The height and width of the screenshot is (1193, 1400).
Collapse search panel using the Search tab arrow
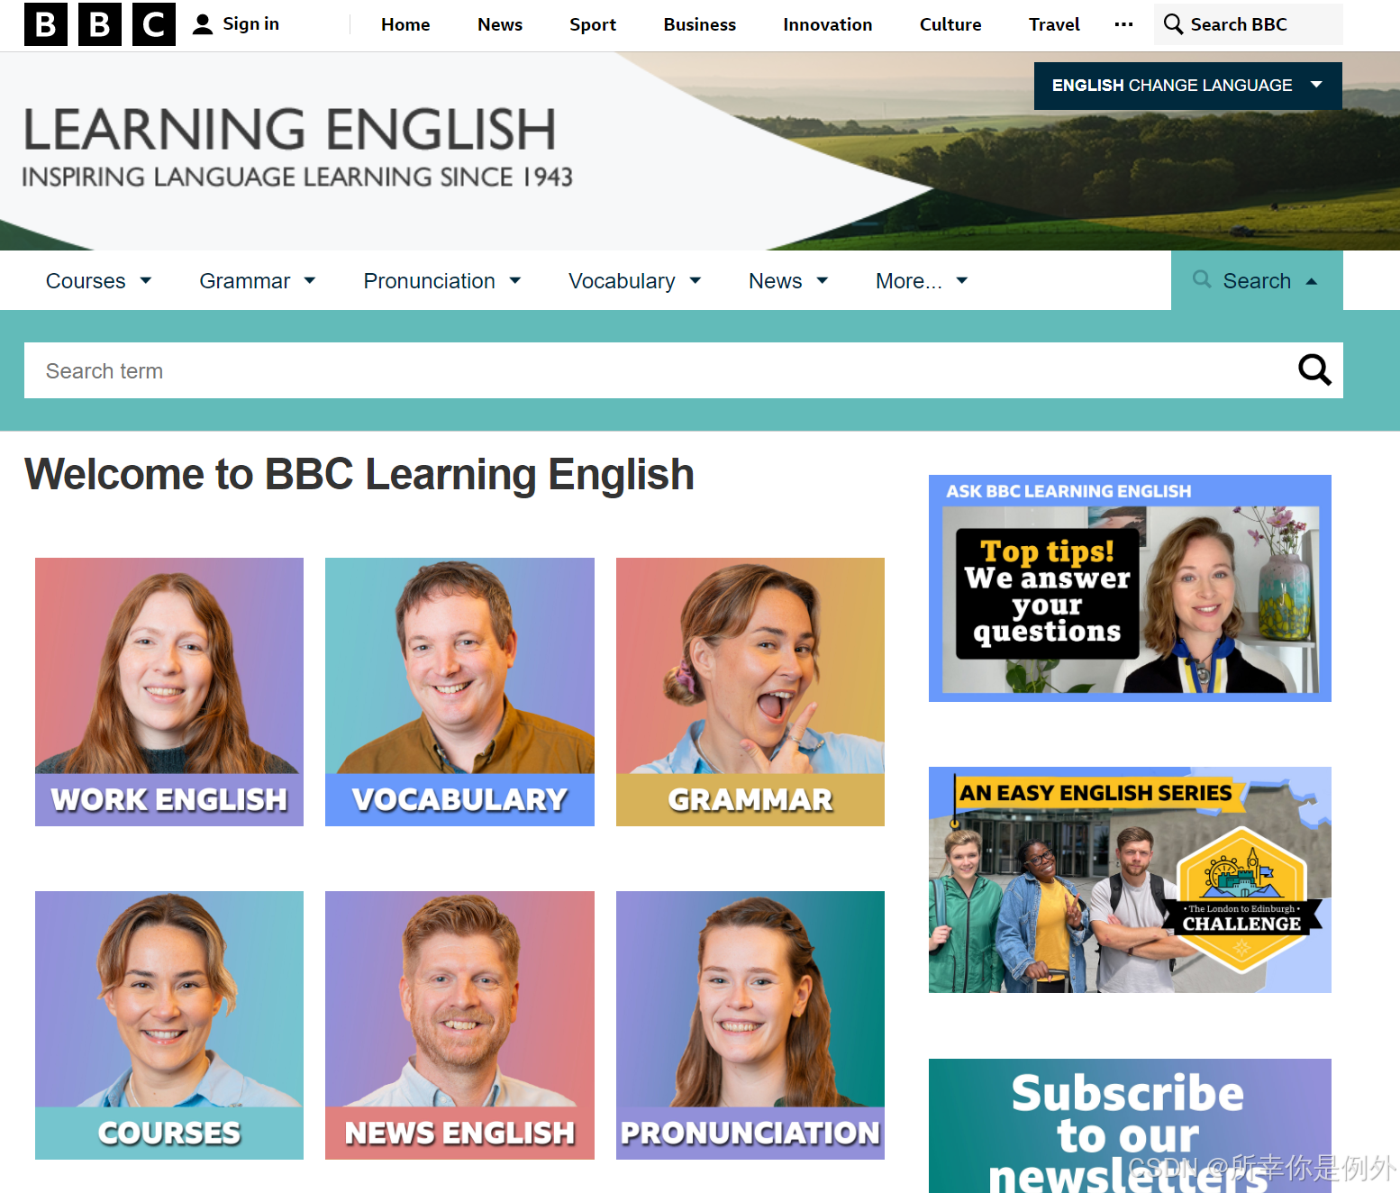[1312, 281]
